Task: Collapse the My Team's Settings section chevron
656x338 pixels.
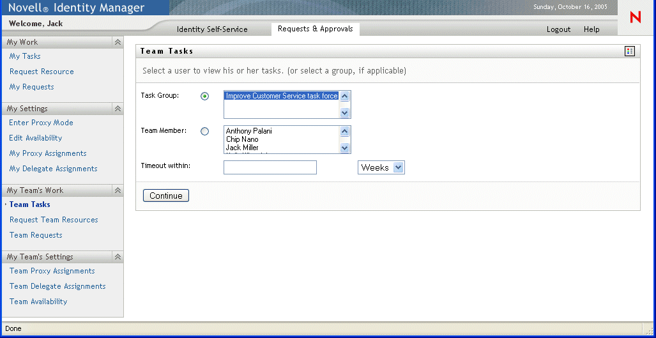Action: [x=118, y=257]
